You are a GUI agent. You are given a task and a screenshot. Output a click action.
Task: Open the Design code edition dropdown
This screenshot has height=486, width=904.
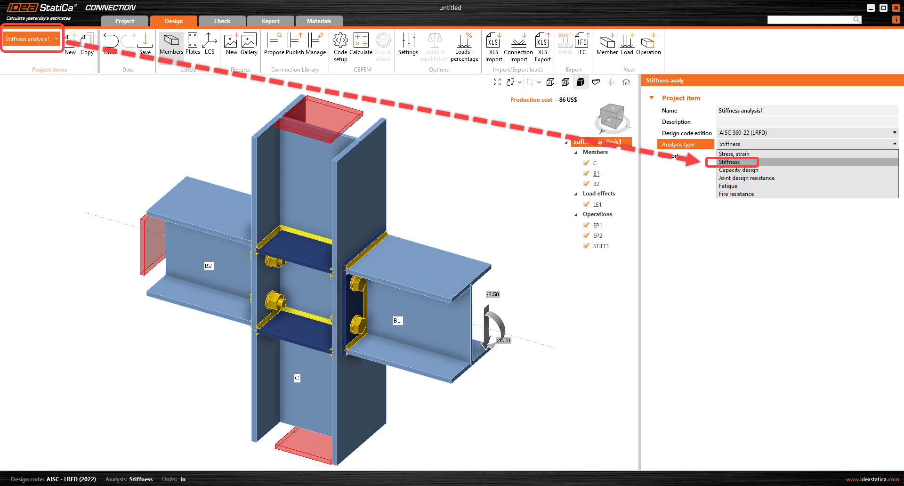click(807, 133)
